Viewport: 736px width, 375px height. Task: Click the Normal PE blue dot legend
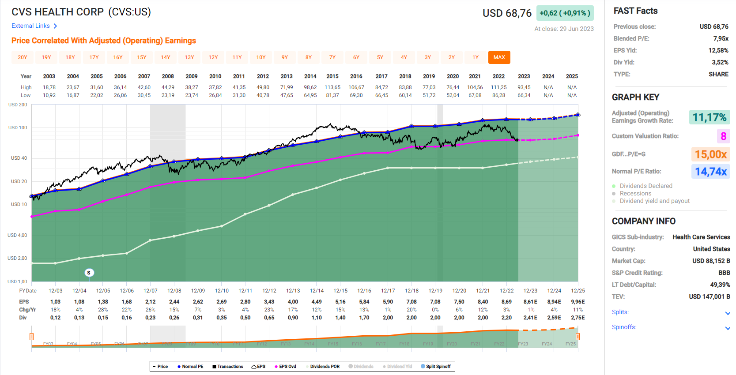[179, 367]
